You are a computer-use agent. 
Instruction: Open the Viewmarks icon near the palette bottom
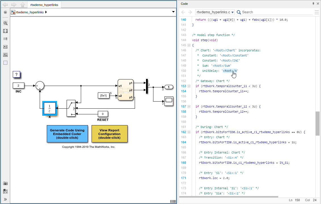(x=5, y=191)
